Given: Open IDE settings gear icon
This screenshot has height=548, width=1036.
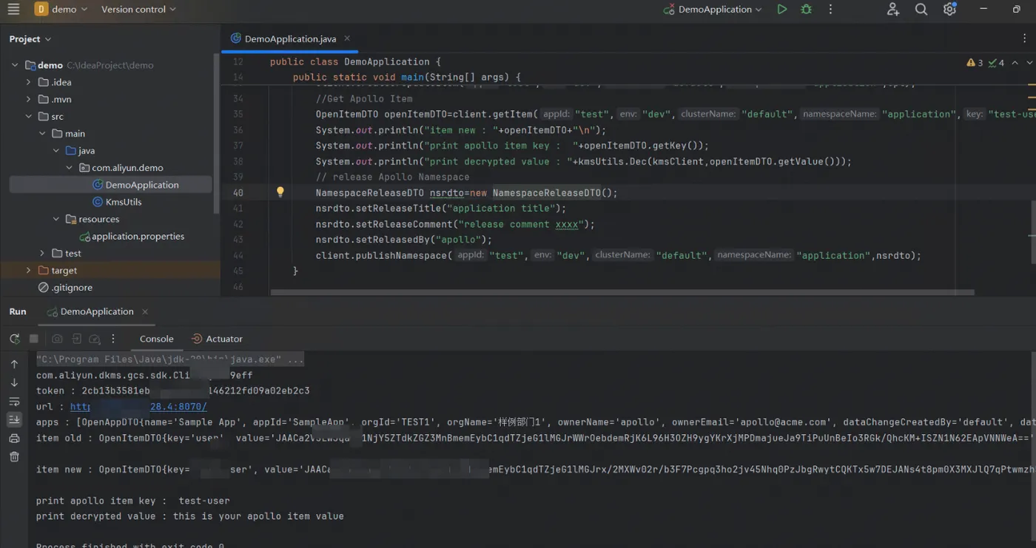Looking at the screenshot, I should [949, 10].
